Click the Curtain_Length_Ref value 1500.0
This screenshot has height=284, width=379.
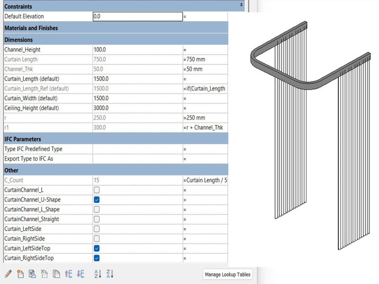coord(101,89)
